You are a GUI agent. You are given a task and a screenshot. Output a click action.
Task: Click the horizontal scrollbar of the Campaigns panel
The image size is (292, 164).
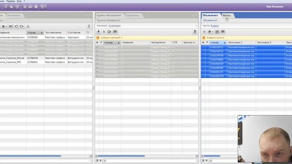(31, 156)
